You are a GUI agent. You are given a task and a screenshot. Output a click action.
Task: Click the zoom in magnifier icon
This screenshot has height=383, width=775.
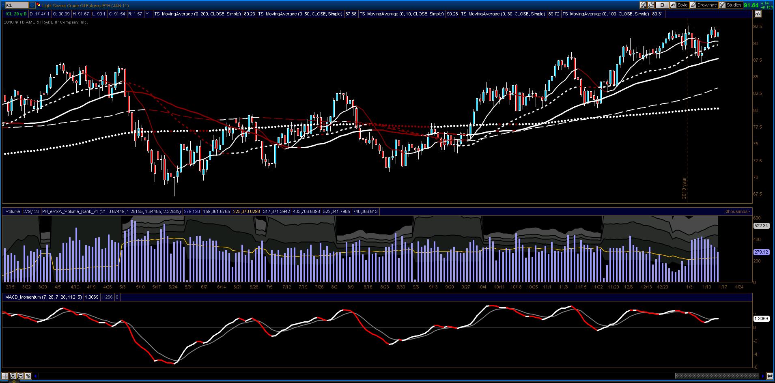click(x=13, y=376)
